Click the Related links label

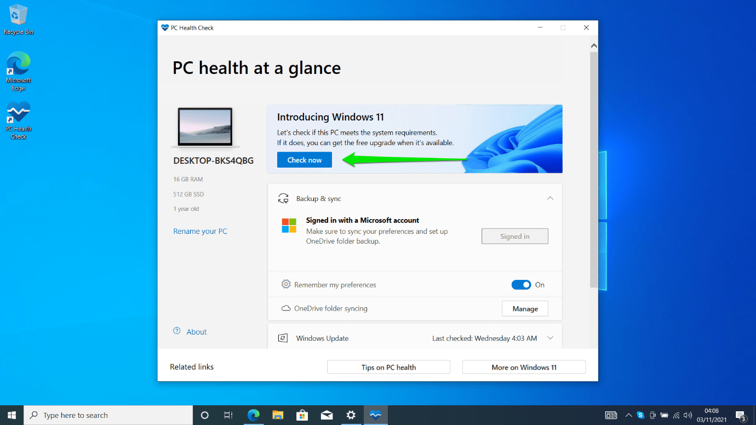[192, 367]
